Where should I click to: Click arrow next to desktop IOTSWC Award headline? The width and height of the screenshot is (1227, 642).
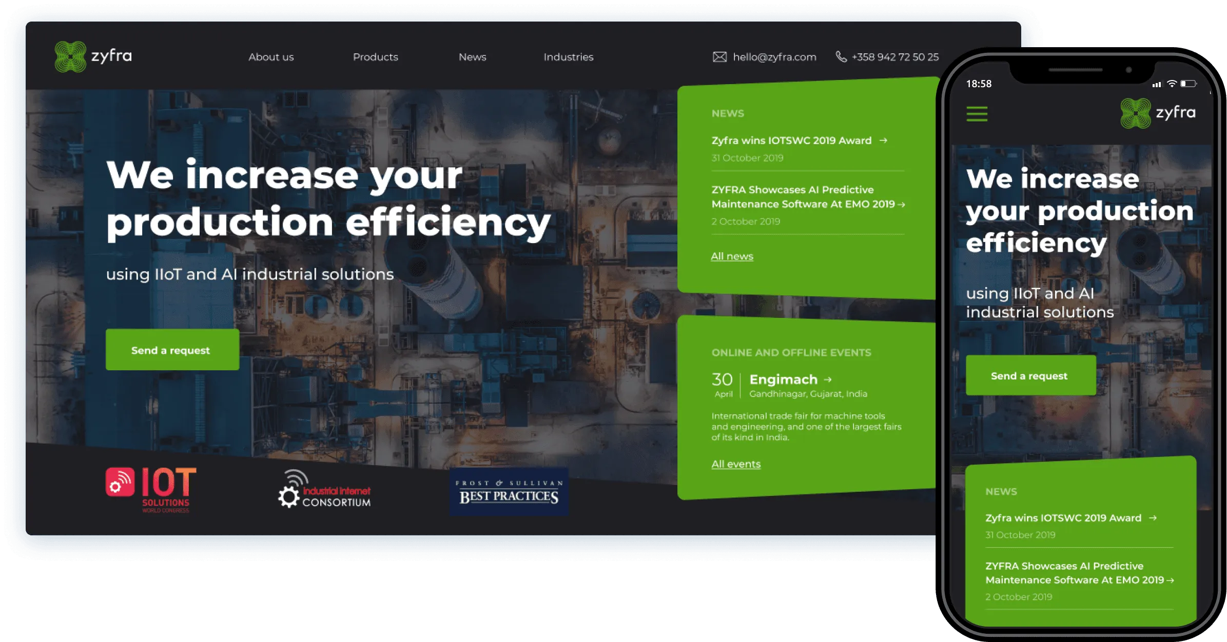[x=883, y=141]
